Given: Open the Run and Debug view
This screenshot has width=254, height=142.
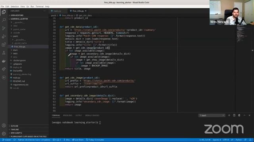Looking at the screenshot, I should (4, 36).
